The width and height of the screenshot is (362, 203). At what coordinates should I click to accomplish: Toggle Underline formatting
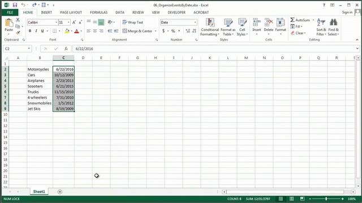(42, 31)
